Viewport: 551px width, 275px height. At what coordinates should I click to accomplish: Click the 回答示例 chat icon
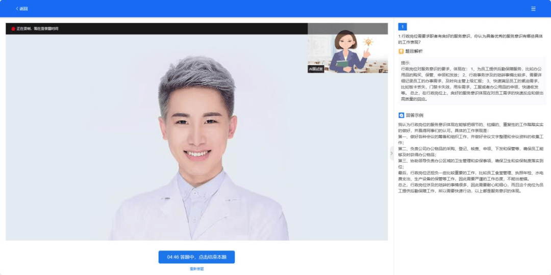click(x=401, y=115)
